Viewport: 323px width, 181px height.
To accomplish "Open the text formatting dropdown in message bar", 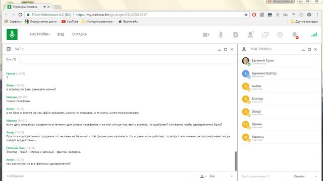I will [x=203, y=176].
